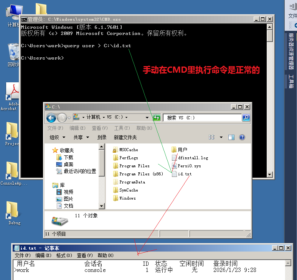Screen dimensions: 297x280
Task: Open the view options dropdown arrow
Action: [221, 137]
